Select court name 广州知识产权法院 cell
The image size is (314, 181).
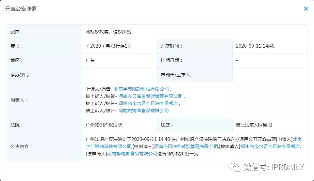[x=120, y=125]
